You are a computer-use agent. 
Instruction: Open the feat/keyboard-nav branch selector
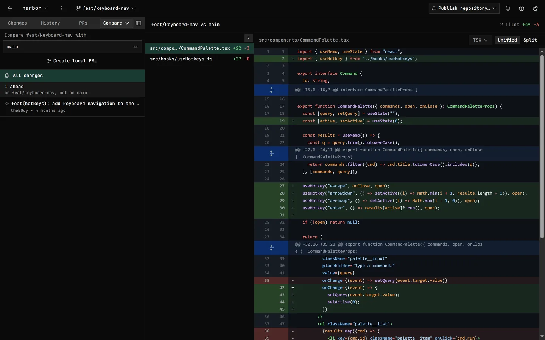pyautogui.click(x=106, y=8)
